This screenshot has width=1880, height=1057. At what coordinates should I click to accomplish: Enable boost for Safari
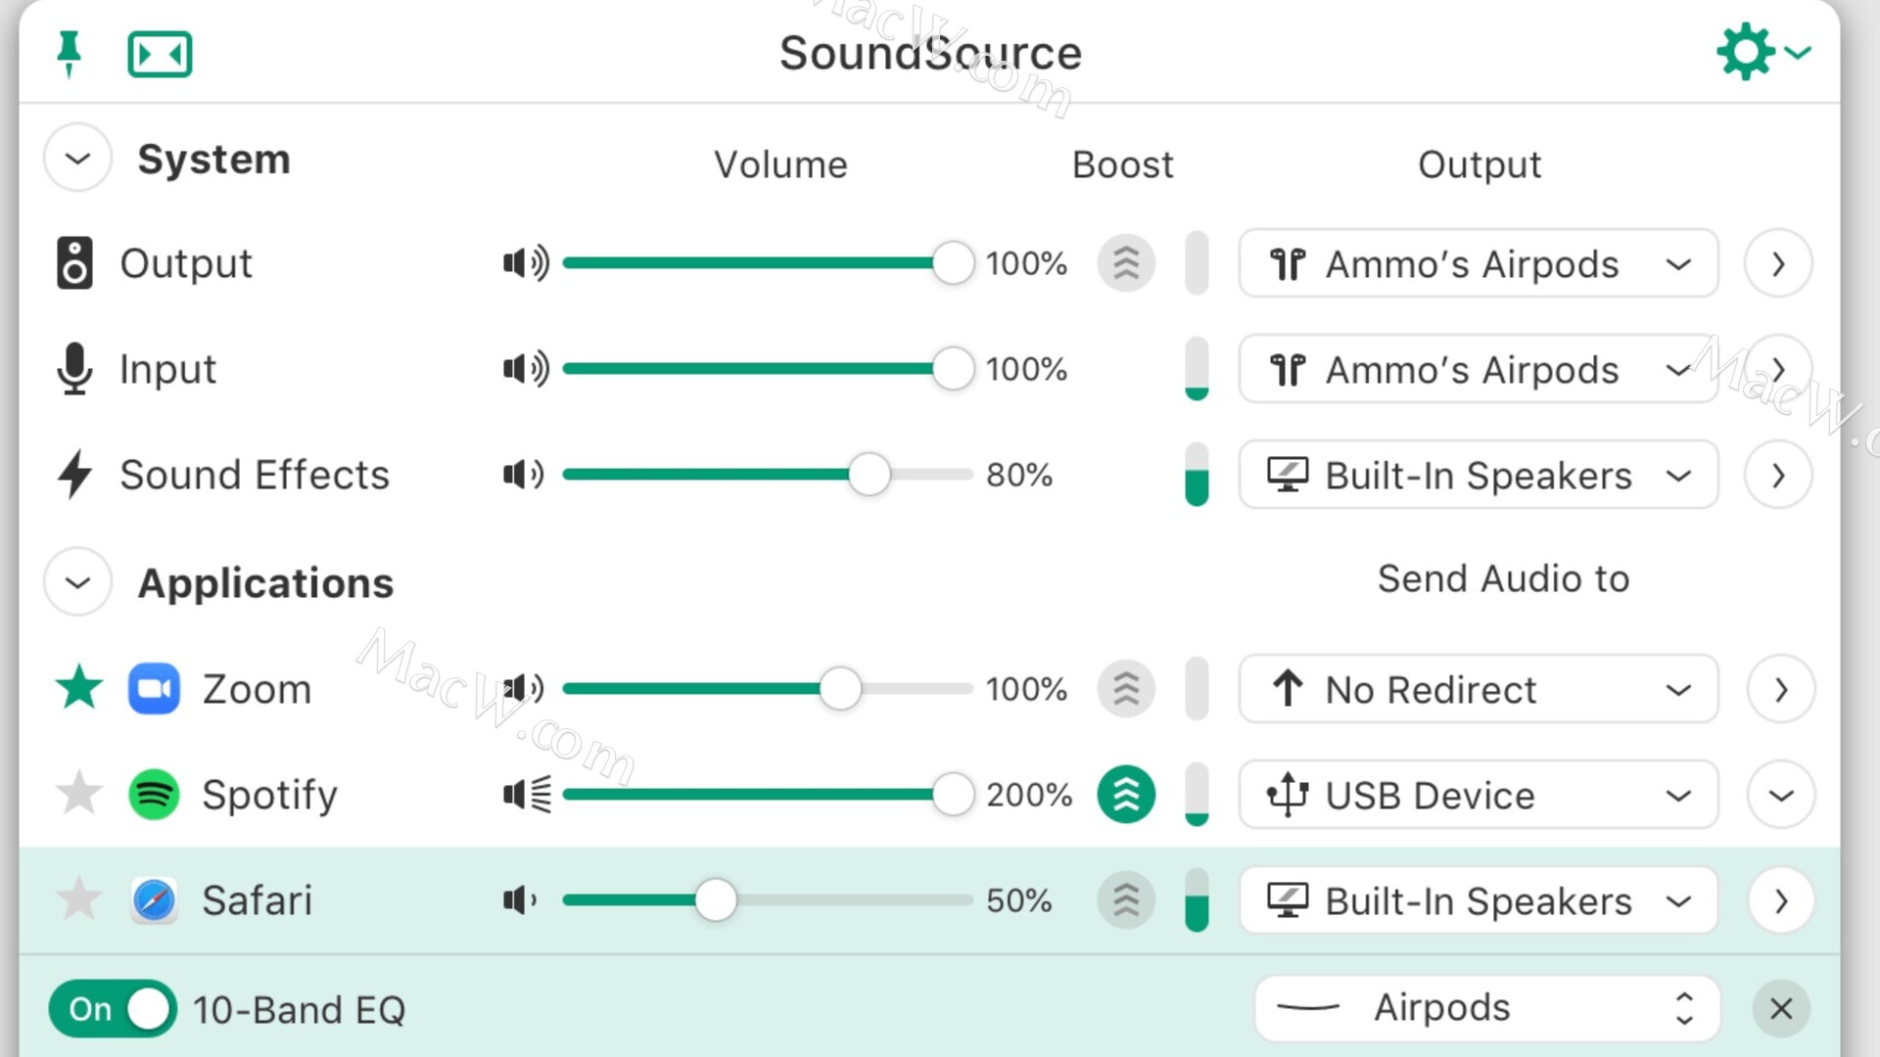[1126, 899]
